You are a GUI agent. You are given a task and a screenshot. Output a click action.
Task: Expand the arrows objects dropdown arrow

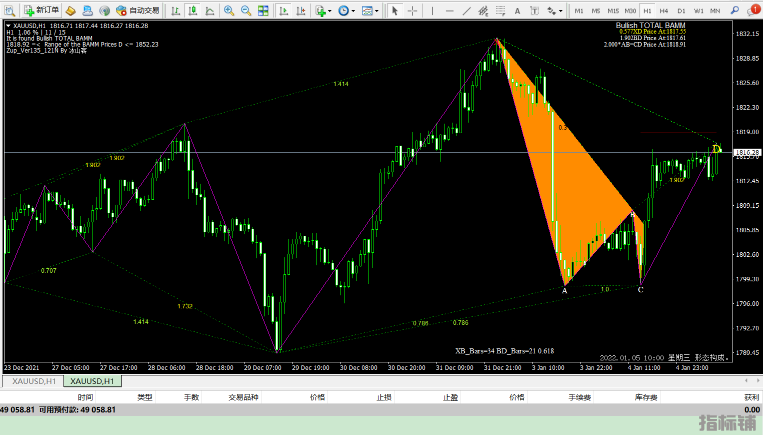point(560,11)
